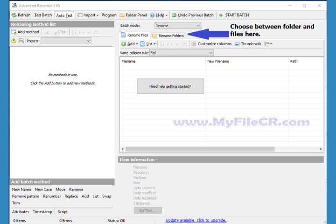
Task: Click Add method button
Action: click(x=26, y=32)
